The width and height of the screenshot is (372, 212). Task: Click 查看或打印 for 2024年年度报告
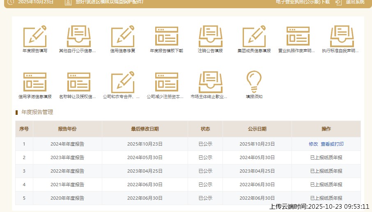(x=332, y=144)
